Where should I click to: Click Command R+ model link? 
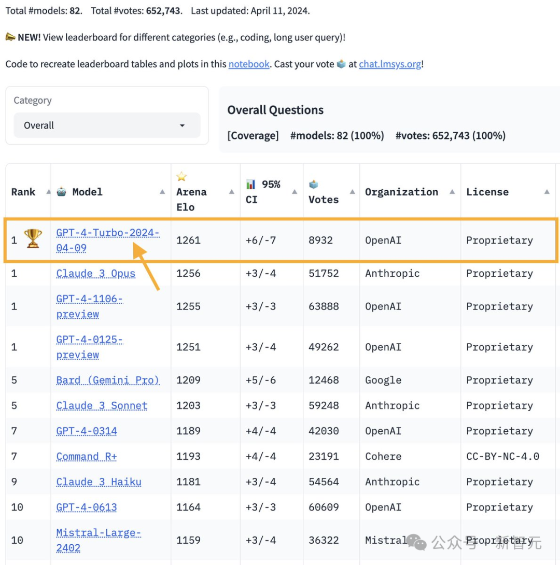(87, 457)
